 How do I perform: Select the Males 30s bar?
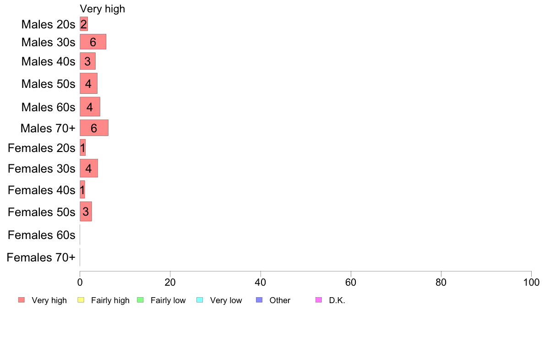click(93, 42)
